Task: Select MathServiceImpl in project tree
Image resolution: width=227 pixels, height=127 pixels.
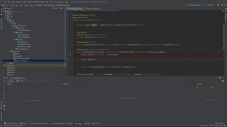Action: [24, 44]
